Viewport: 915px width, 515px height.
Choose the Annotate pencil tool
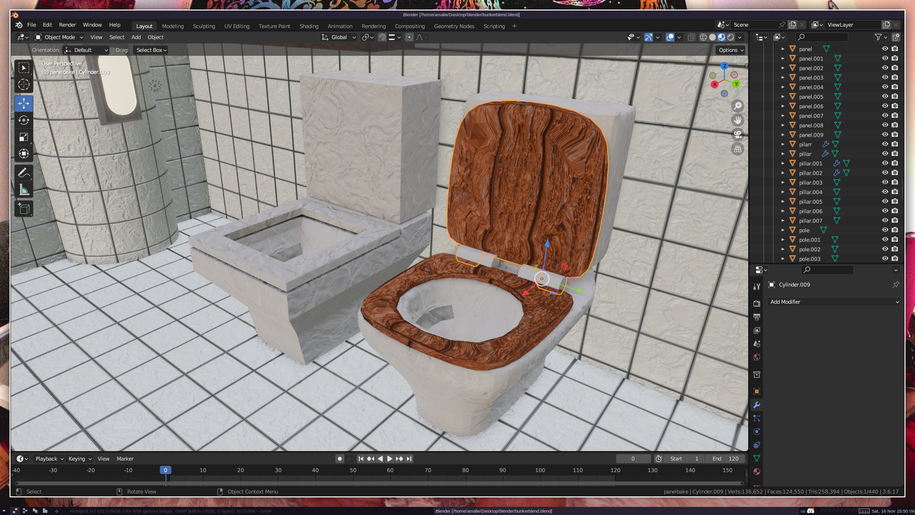[24, 173]
